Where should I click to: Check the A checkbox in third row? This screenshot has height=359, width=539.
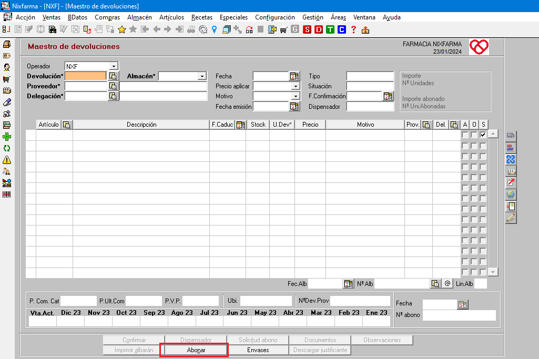pyautogui.click(x=465, y=156)
